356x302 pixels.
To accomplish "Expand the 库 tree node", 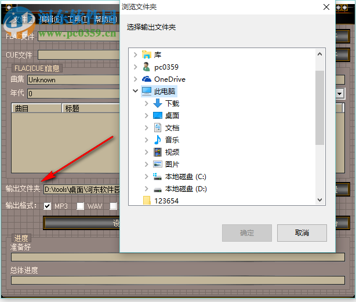I will tap(135, 54).
